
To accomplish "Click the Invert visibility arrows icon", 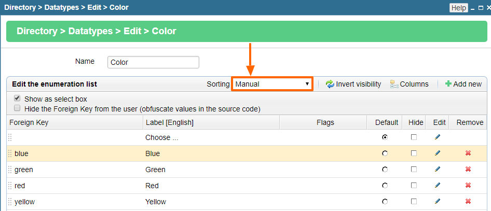I will click(330, 84).
